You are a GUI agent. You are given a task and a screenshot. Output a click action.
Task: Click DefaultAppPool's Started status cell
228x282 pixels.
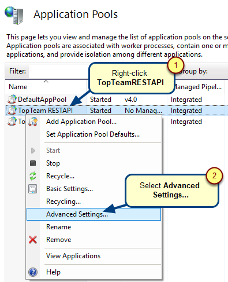[x=100, y=100]
